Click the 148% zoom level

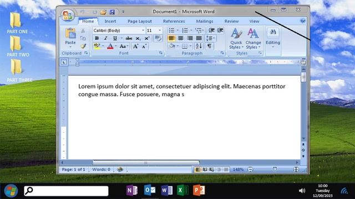click(238, 170)
